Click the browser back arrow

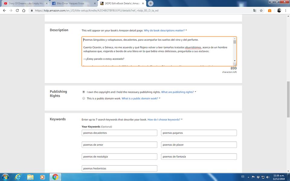pyautogui.click(x=4, y=10)
